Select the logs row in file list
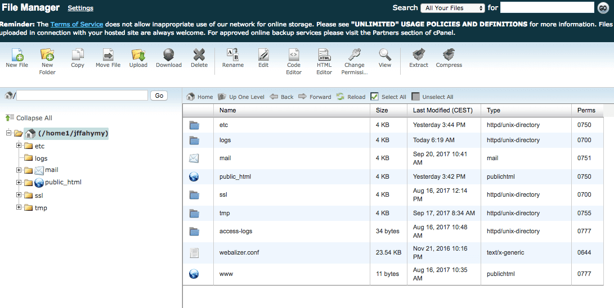 [x=393, y=140]
